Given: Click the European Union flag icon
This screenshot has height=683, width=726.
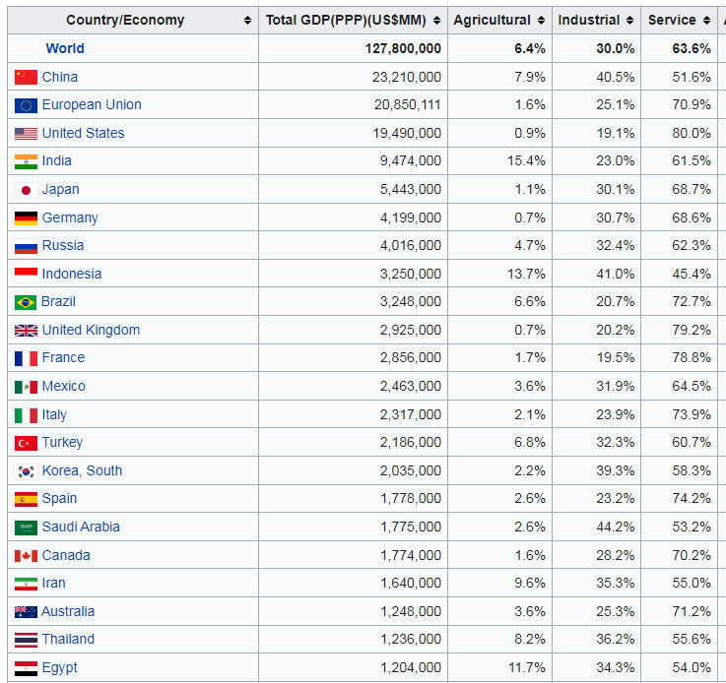Looking at the screenshot, I should [26, 105].
